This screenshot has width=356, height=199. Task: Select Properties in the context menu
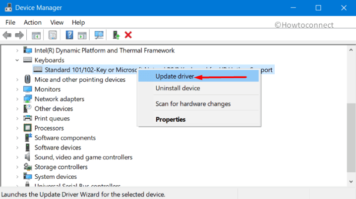point(171,119)
